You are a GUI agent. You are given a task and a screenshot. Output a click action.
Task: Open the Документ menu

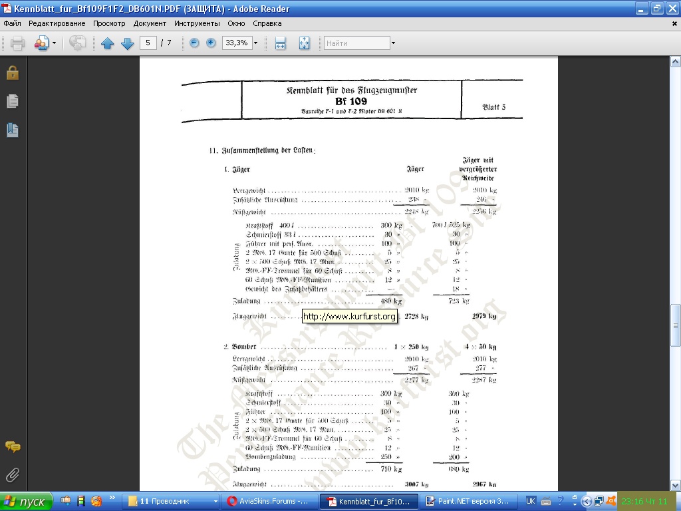150,23
